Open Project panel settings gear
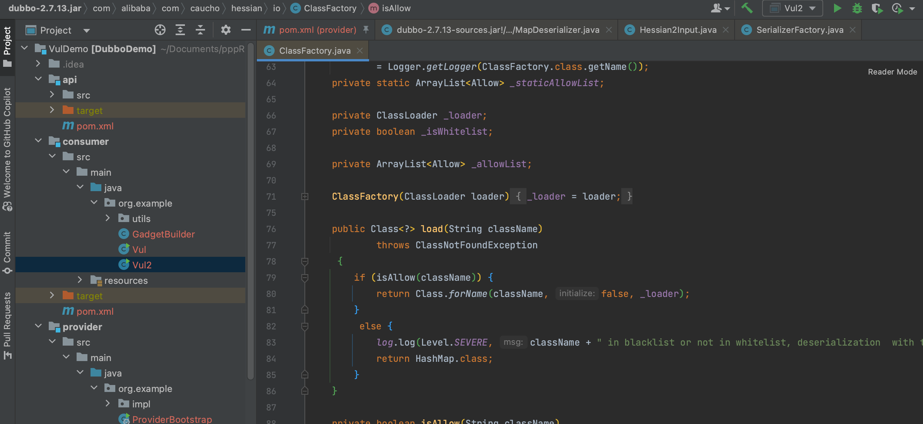Screen dimensions: 923x424 pyautogui.click(x=226, y=30)
